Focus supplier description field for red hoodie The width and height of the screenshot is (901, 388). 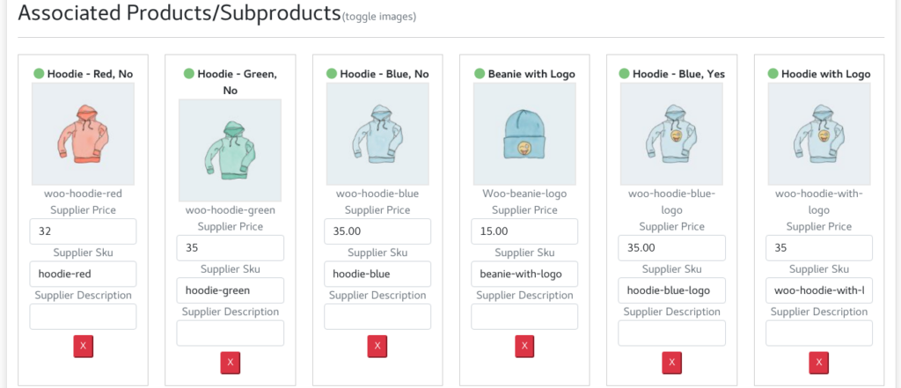coord(84,317)
